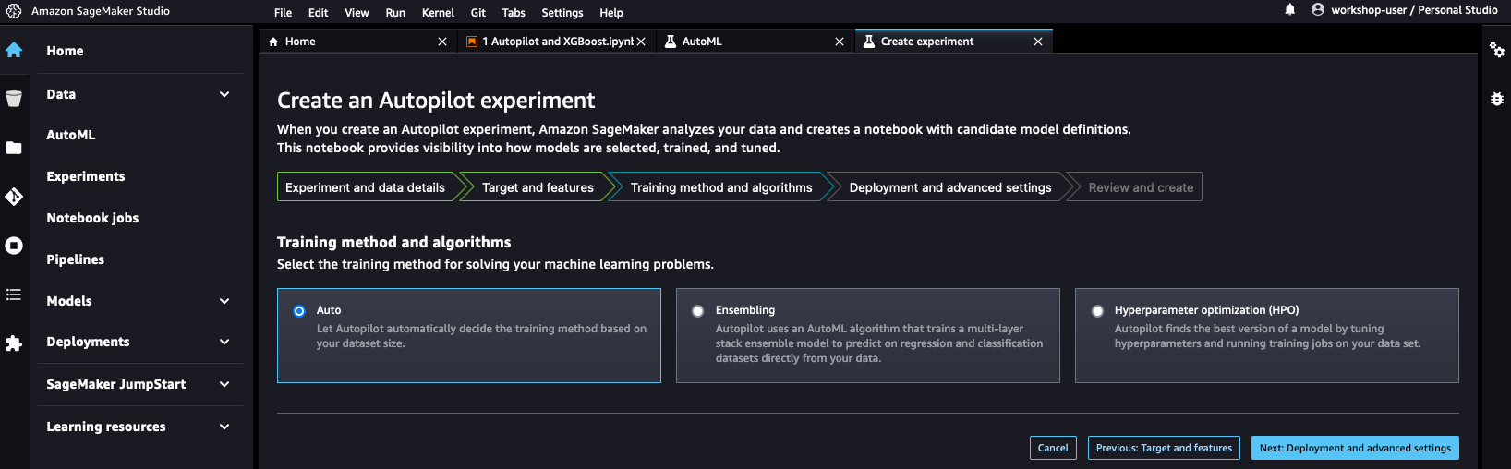The height and width of the screenshot is (469, 1511).
Task: Expand the Models section chevron
Action: pyautogui.click(x=224, y=301)
